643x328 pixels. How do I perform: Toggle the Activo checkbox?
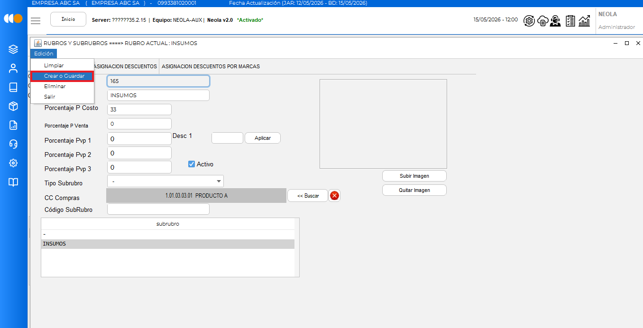pos(192,164)
